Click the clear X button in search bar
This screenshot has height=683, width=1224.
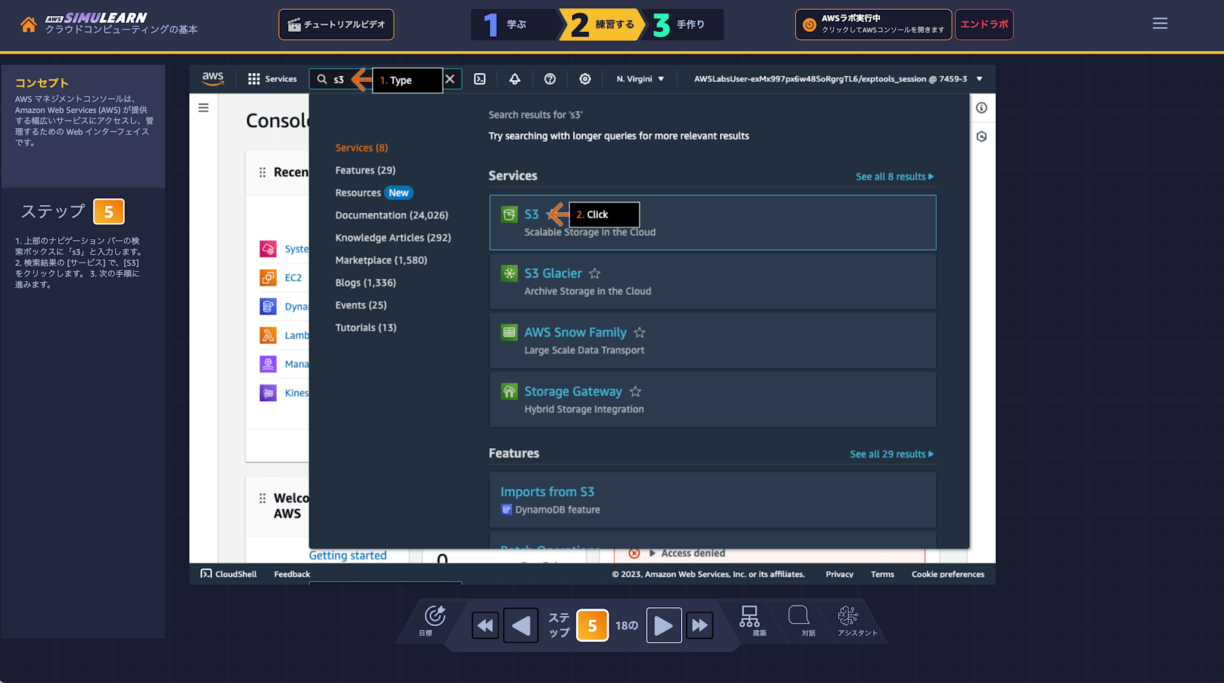450,78
